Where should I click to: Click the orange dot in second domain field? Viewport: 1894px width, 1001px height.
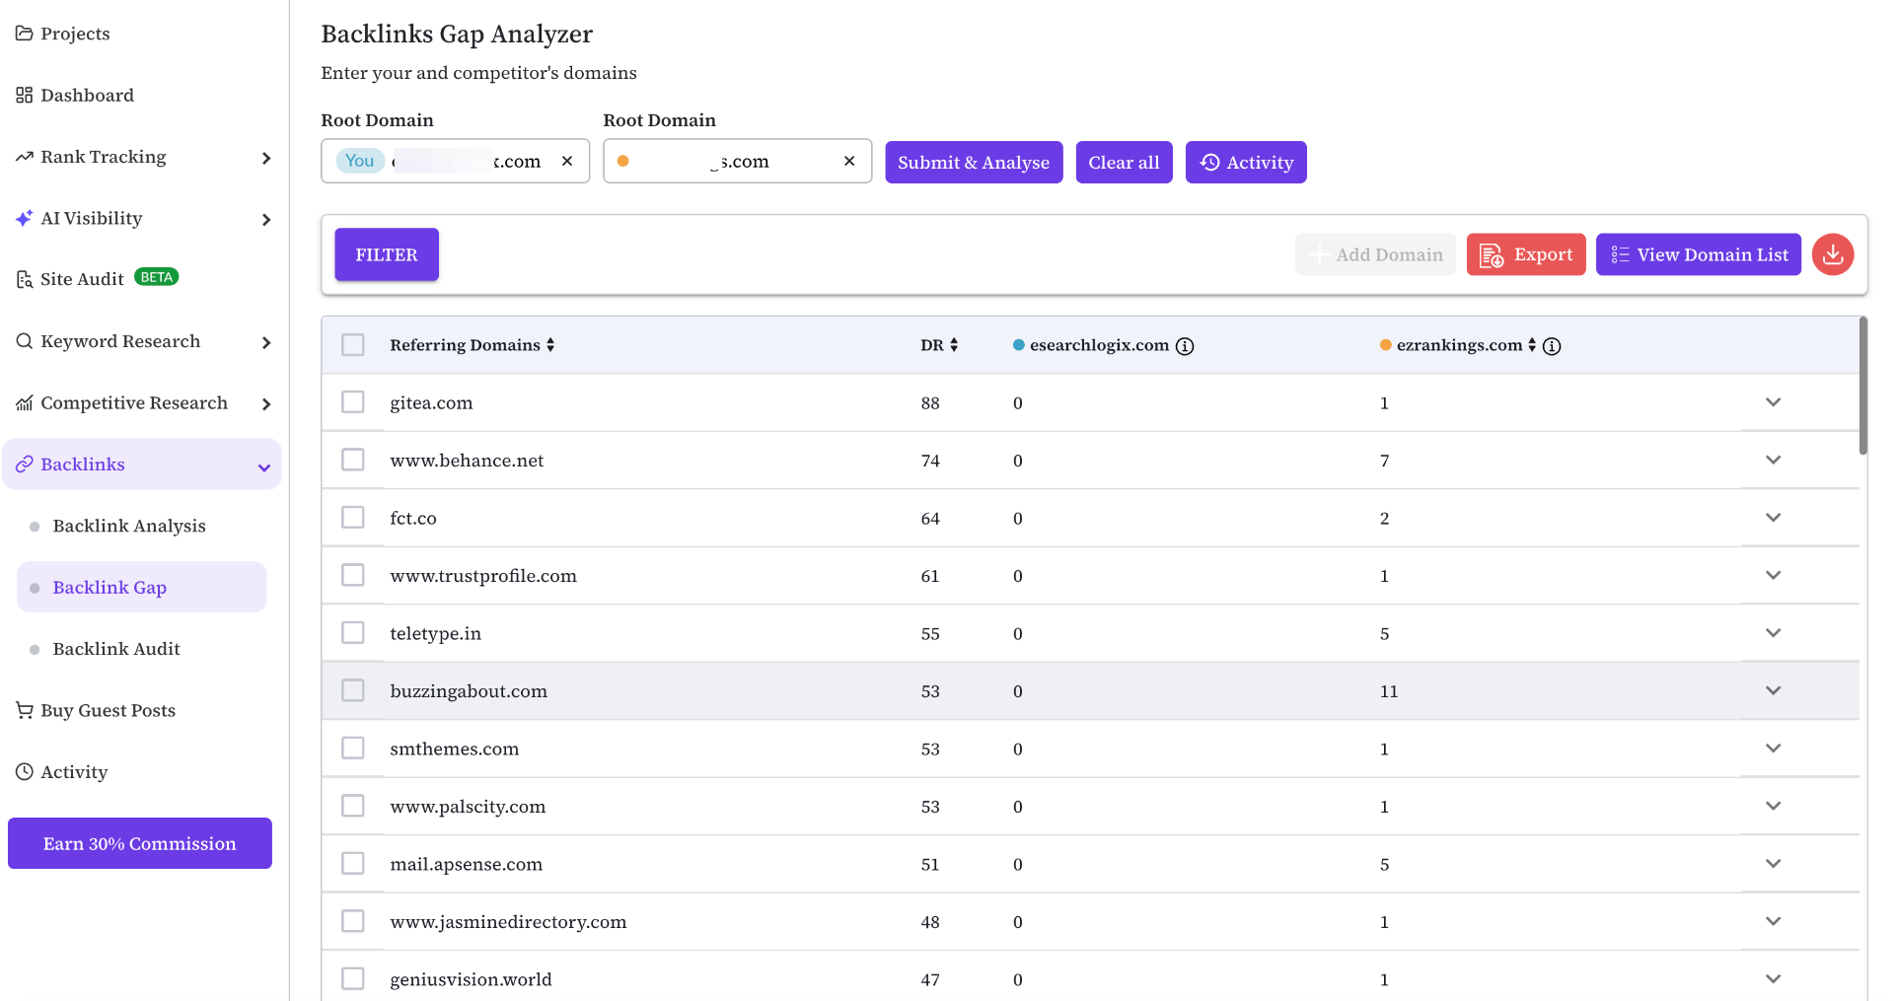point(623,161)
